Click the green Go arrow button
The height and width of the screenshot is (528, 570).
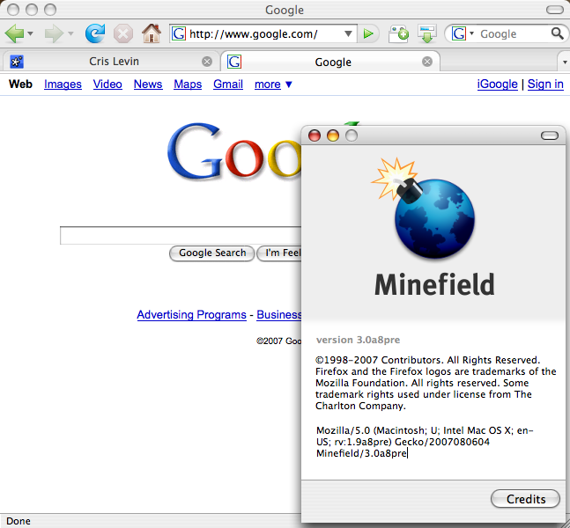pos(368,33)
